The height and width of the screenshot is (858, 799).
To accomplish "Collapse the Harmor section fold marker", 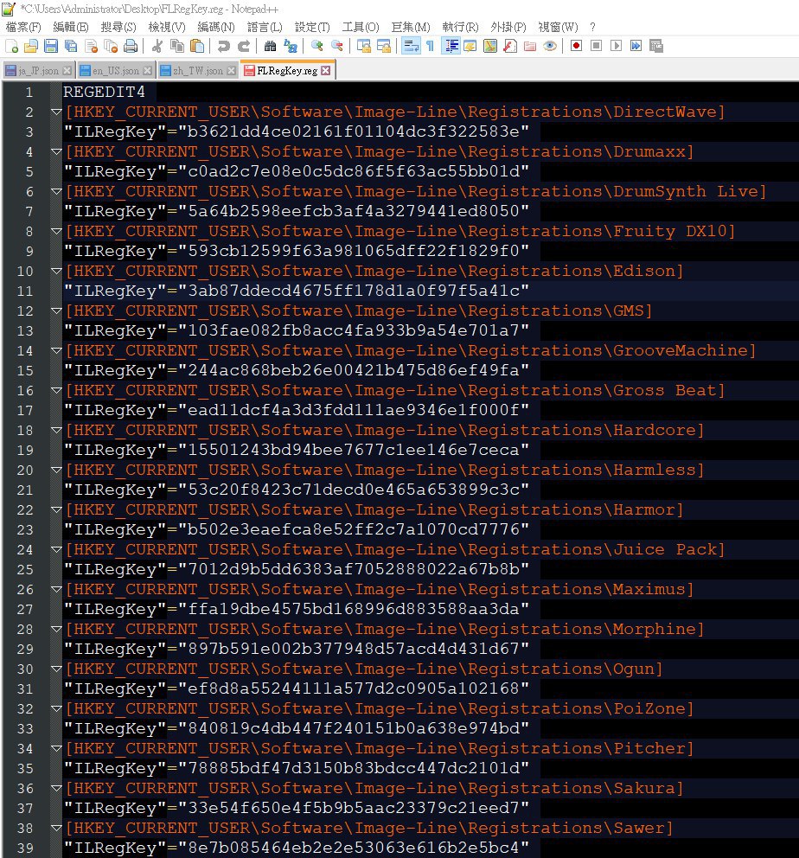I will pos(56,510).
